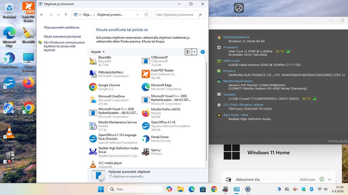This screenshot has width=348, height=195.
Task: Open the Foxit PDF Reader desktop icon
Action: 28,12
